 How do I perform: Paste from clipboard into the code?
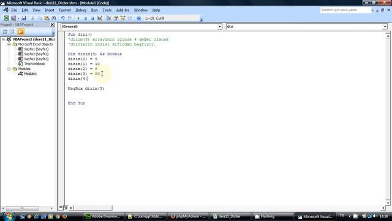(x=47, y=18)
